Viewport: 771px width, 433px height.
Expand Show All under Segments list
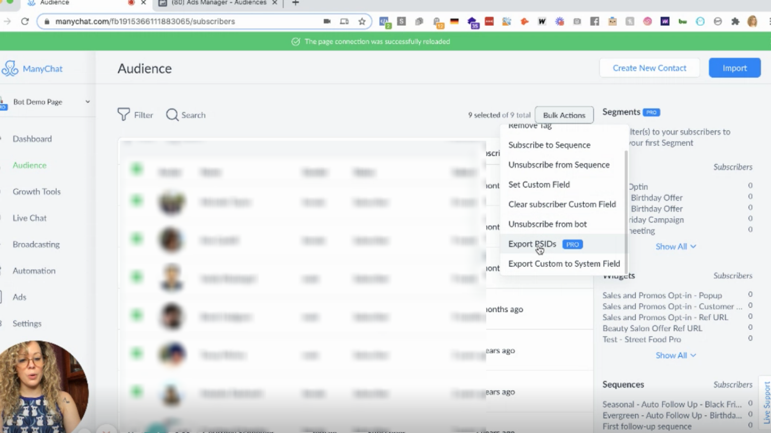tap(676, 246)
